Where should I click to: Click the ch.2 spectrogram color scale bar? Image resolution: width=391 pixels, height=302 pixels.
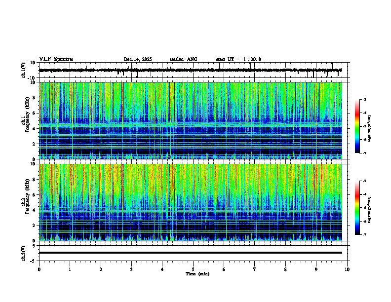click(357, 208)
